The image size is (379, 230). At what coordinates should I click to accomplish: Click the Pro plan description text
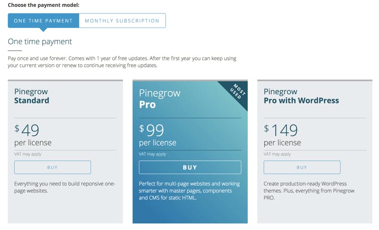click(189, 190)
